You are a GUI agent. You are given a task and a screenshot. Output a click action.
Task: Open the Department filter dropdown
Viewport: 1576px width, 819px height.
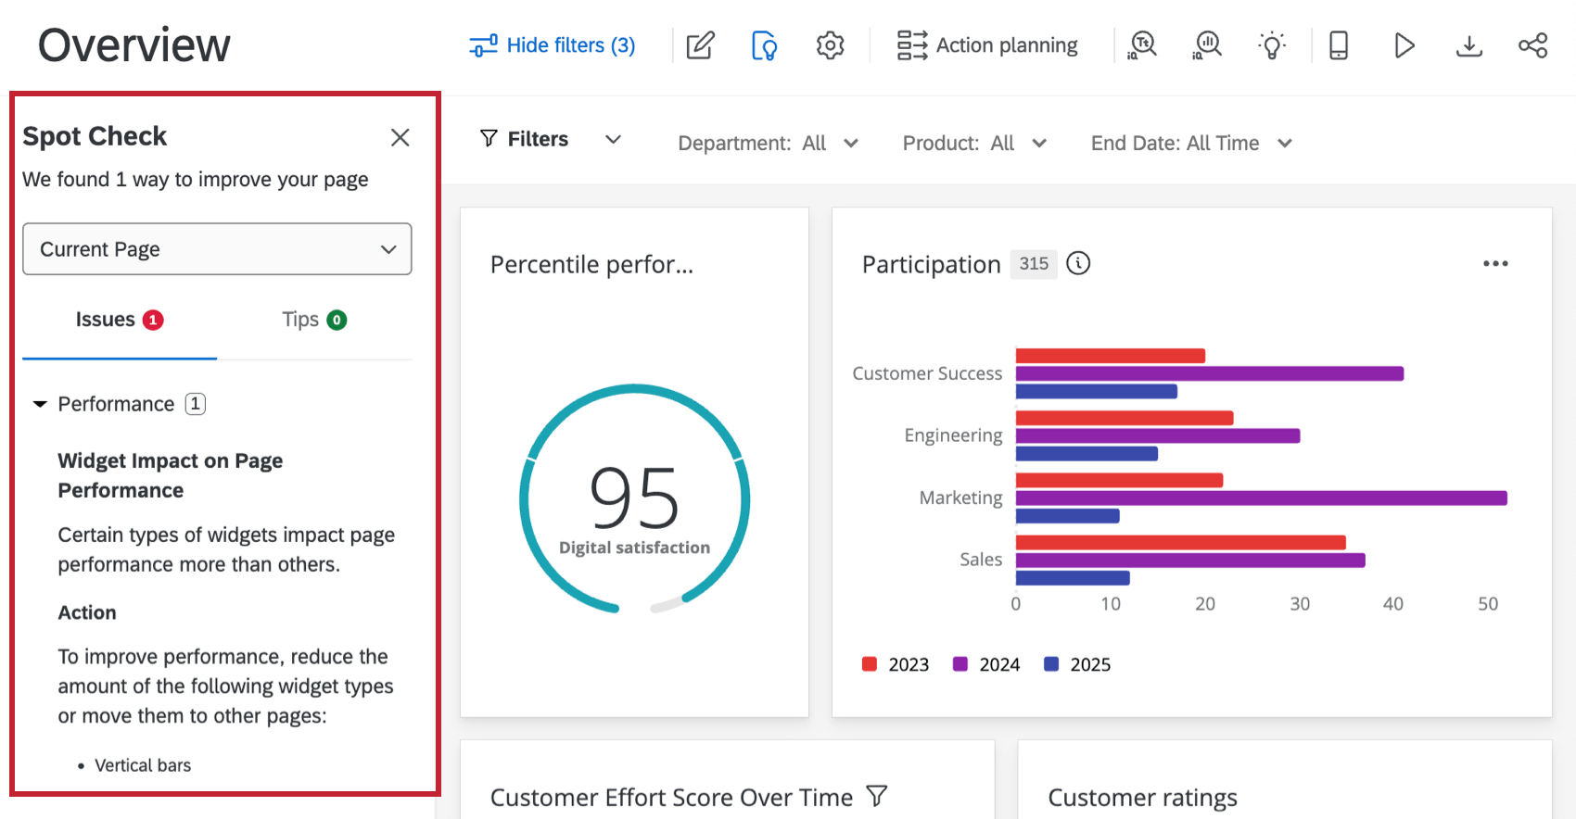coord(768,144)
